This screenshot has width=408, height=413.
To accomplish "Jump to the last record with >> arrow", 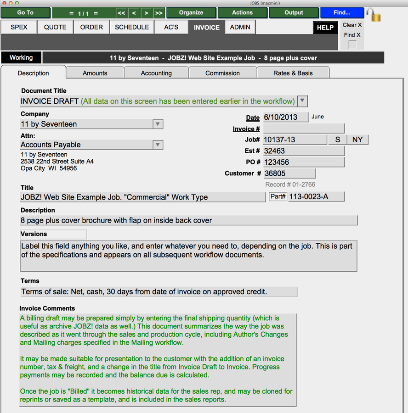I will tap(159, 13).
